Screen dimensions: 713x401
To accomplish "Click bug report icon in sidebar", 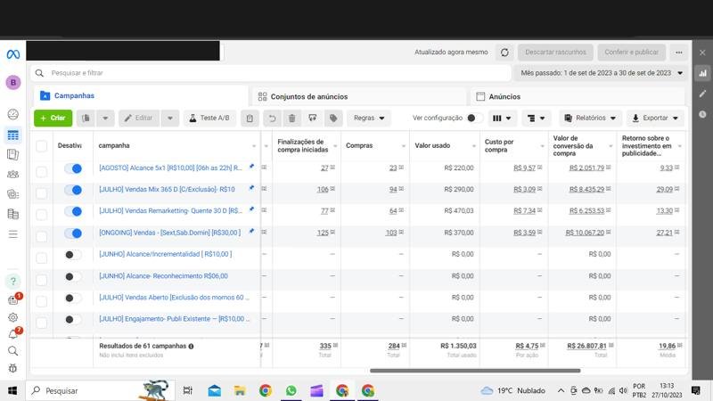I will [13, 368].
